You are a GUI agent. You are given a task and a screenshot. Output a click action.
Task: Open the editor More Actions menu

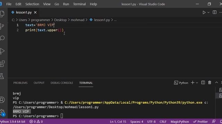[221, 12]
